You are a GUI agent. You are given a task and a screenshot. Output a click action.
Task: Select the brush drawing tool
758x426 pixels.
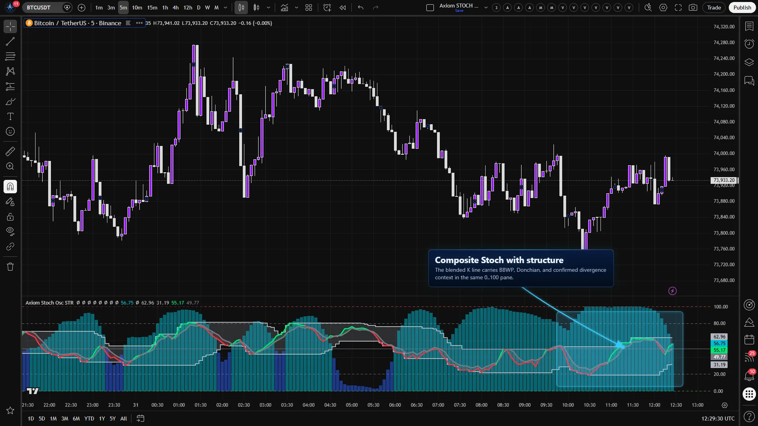pos(10,102)
